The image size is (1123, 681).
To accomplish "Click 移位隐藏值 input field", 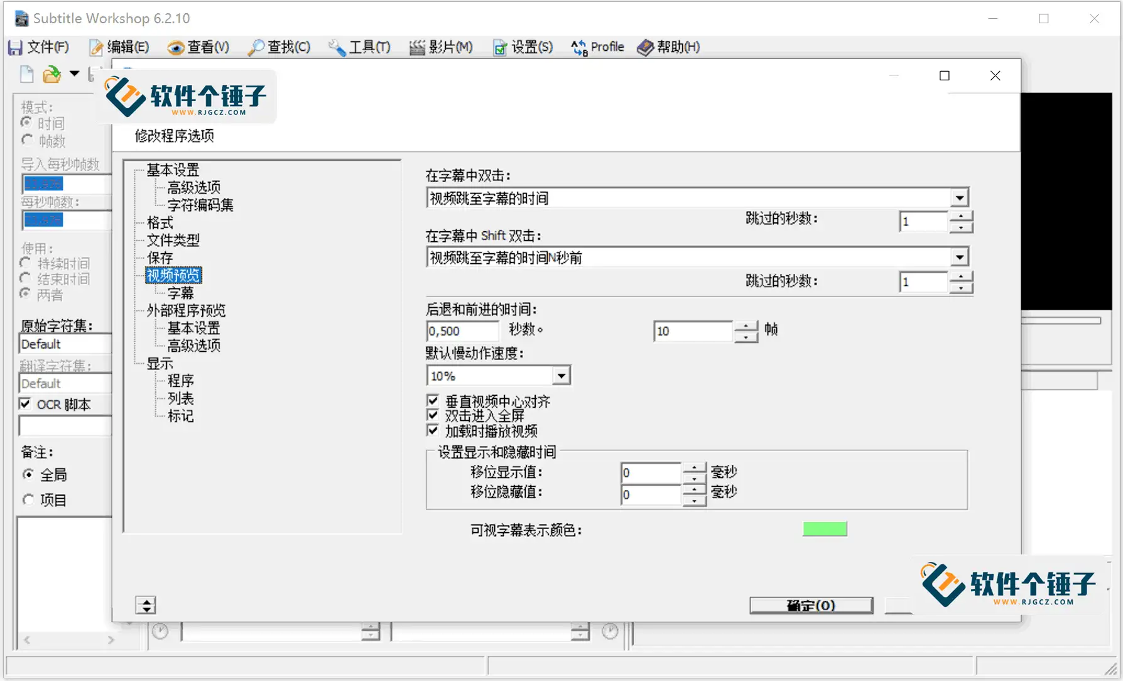I will point(651,495).
